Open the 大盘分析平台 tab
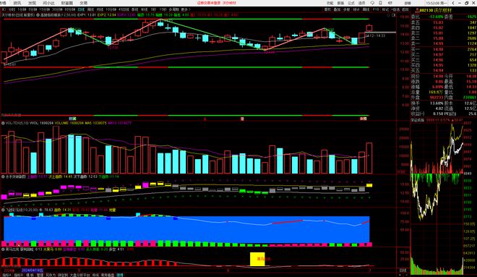This screenshot has height=277, width=477. (x=79, y=275)
